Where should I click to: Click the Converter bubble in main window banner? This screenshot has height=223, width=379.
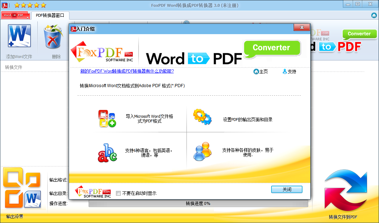tap(359, 34)
